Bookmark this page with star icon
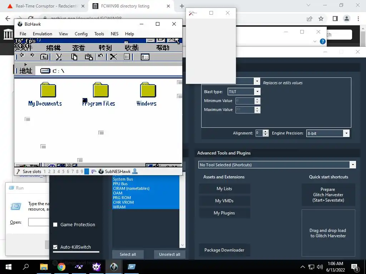366x274 pixels. pos(321,19)
